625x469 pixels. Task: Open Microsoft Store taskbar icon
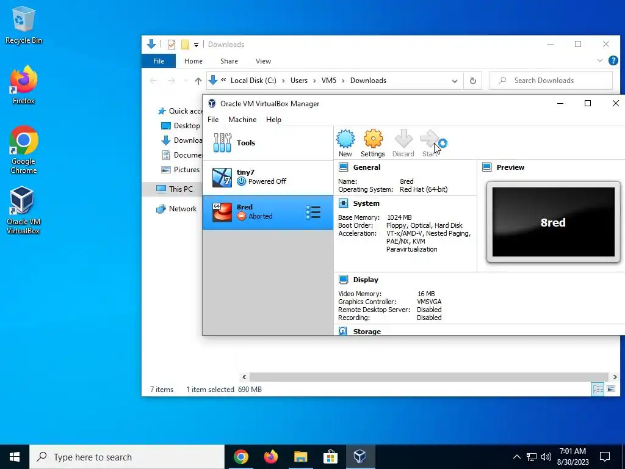click(x=330, y=457)
